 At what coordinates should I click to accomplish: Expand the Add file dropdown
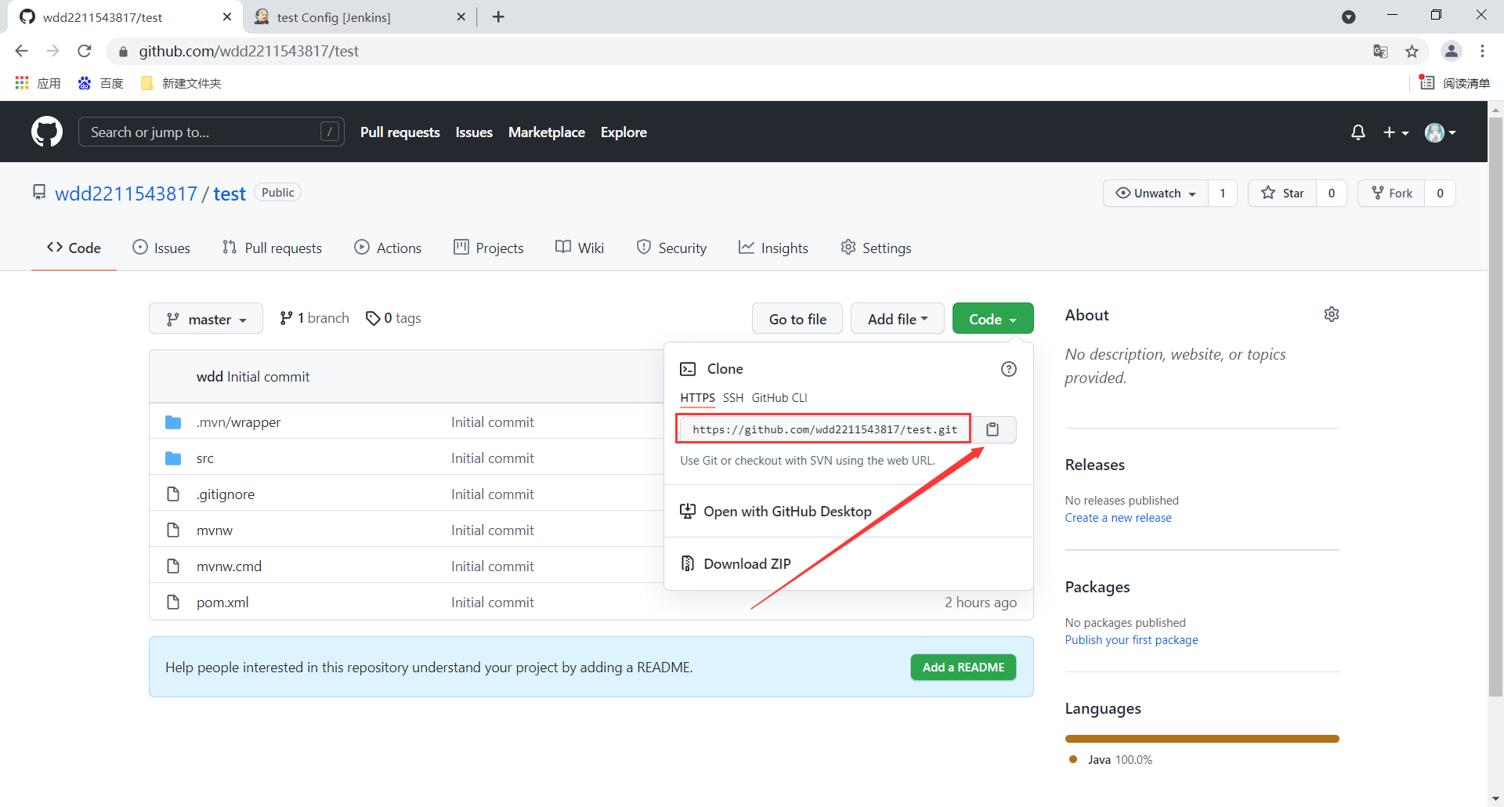pyautogui.click(x=898, y=319)
